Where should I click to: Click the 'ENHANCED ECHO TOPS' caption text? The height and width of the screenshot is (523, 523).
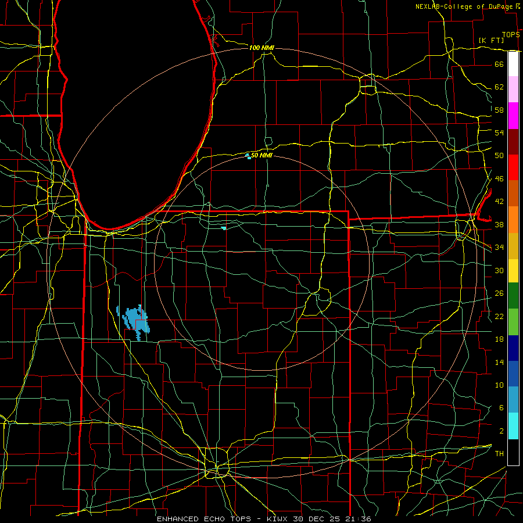(x=204, y=519)
